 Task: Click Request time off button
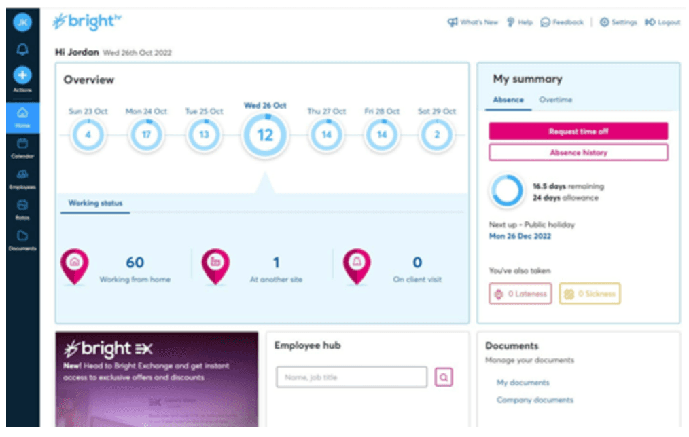tap(578, 131)
